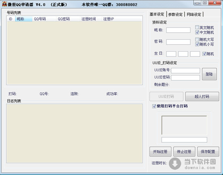Click the 注册IP column header
Viewport: 223px width, 175px height.
pos(109,19)
